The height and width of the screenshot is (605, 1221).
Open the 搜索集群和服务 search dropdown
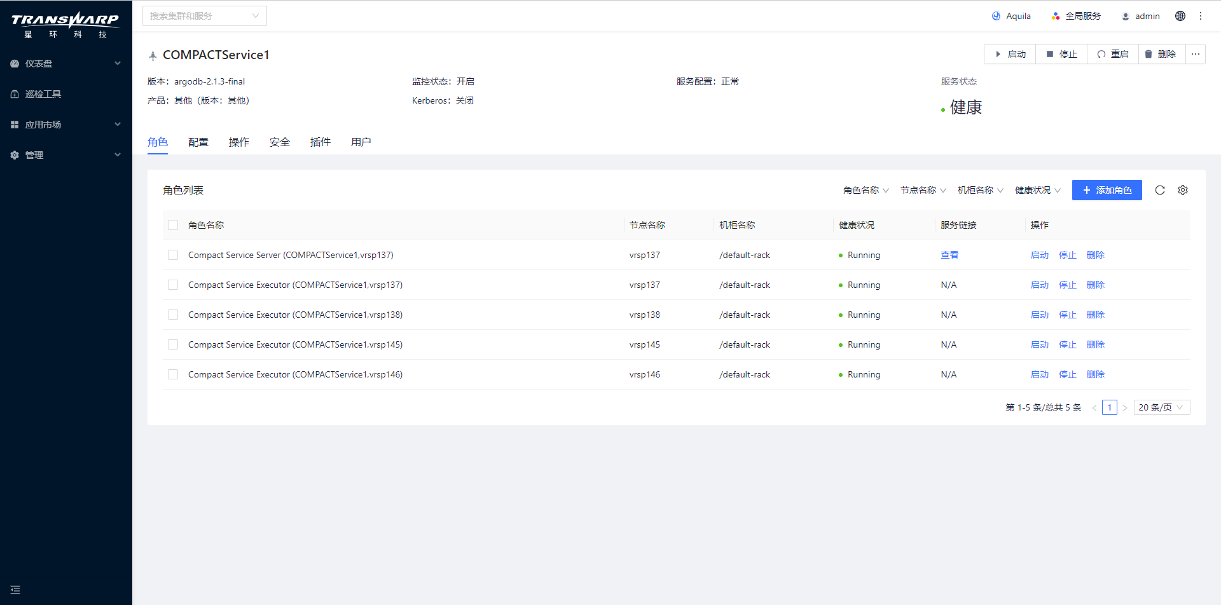(205, 16)
